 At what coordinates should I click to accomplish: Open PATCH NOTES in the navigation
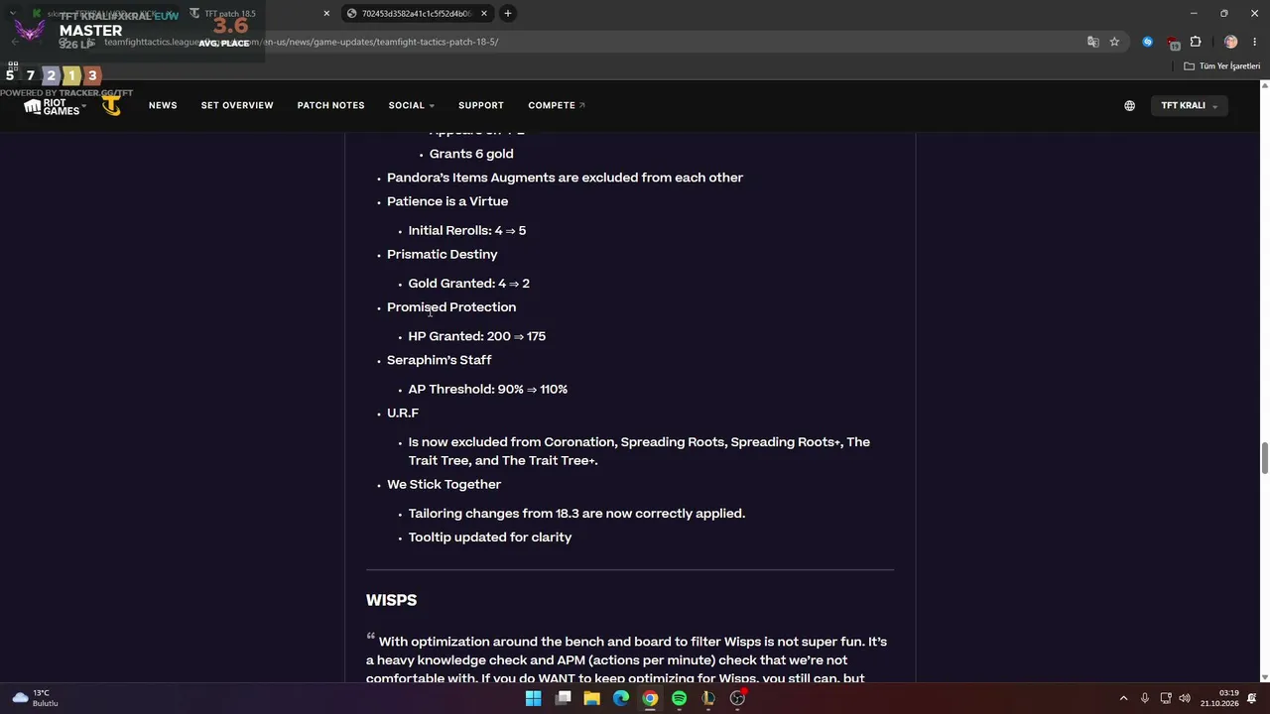[x=331, y=105]
